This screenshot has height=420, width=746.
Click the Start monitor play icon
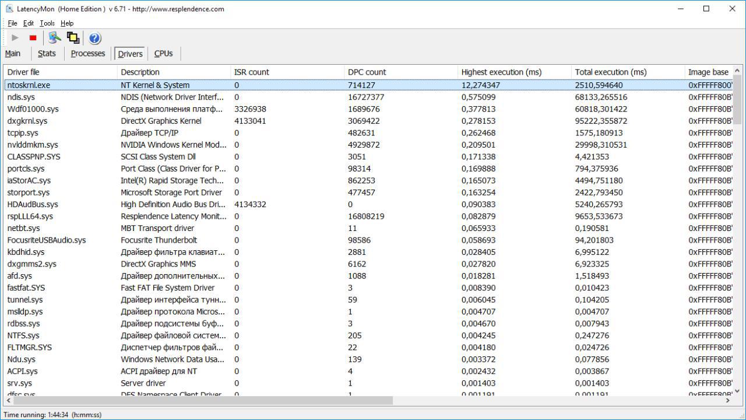[15, 38]
